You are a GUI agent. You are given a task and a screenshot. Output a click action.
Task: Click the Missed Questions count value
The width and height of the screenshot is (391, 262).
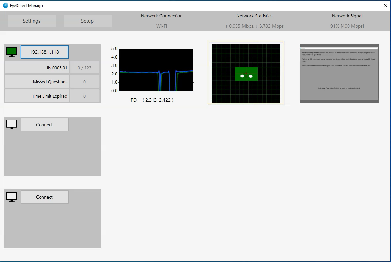pos(85,82)
